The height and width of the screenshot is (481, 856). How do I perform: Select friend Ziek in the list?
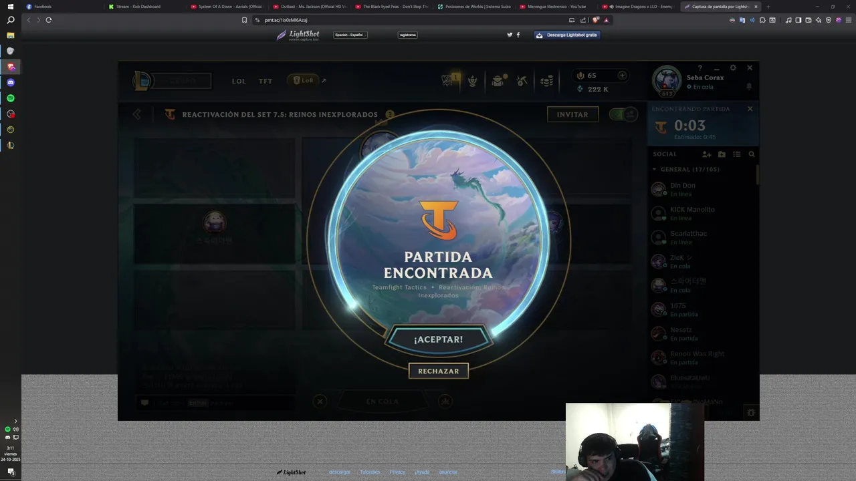click(x=702, y=261)
